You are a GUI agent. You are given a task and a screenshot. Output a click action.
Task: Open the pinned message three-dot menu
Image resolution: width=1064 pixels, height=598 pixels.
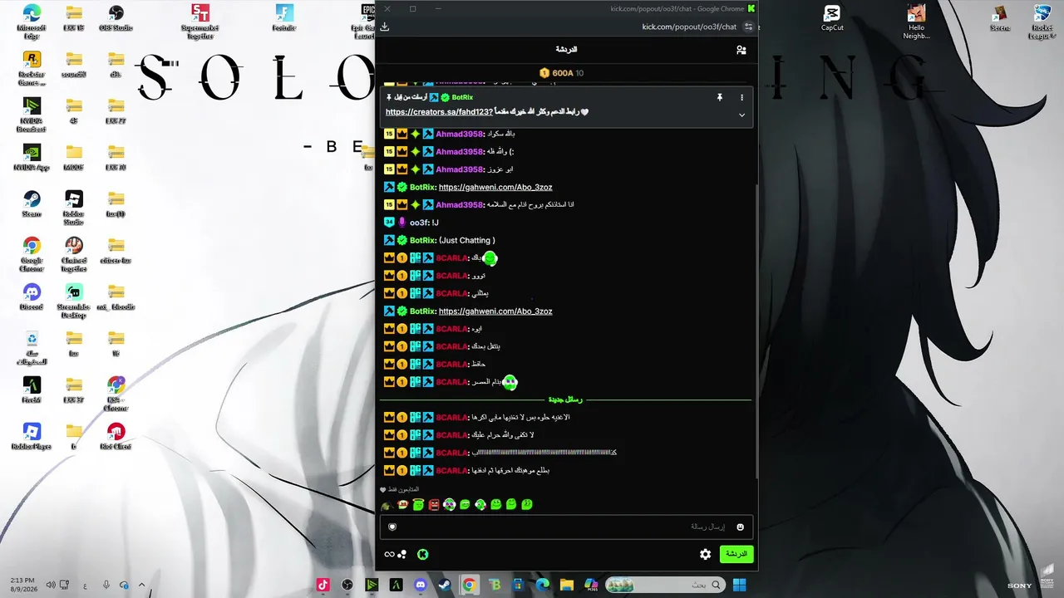tap(742, 97)
